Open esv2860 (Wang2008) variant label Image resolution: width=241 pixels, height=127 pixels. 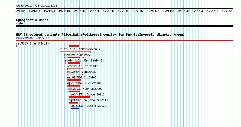(82, 72)
